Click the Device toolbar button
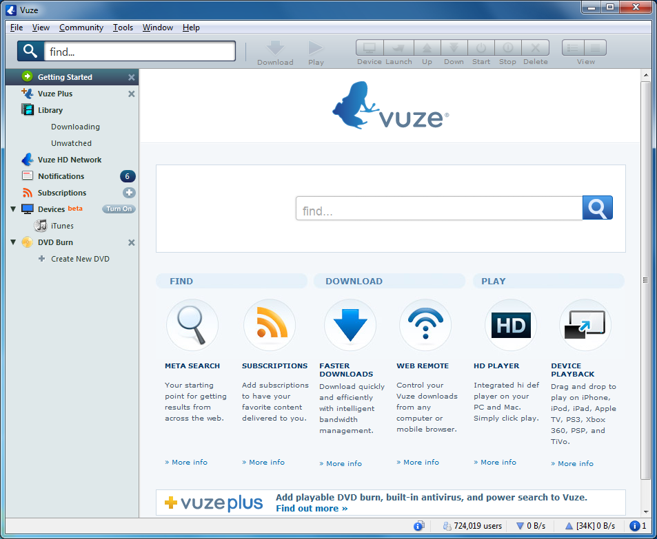 click(x=369, y=47)
